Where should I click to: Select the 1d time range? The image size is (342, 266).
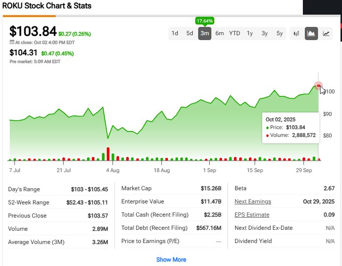point(175,34)
